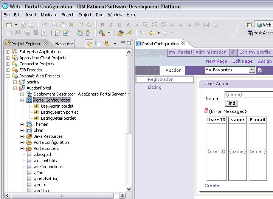Click the Project Explorer vertical scrollbar thumb
This screenshot has width=273, height=199.
pyautogui.click(x=129, y=95)
